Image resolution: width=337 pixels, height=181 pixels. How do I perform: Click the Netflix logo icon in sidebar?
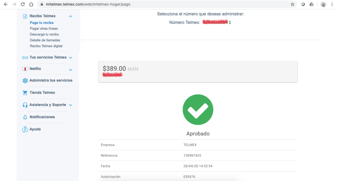pos(25,69)
